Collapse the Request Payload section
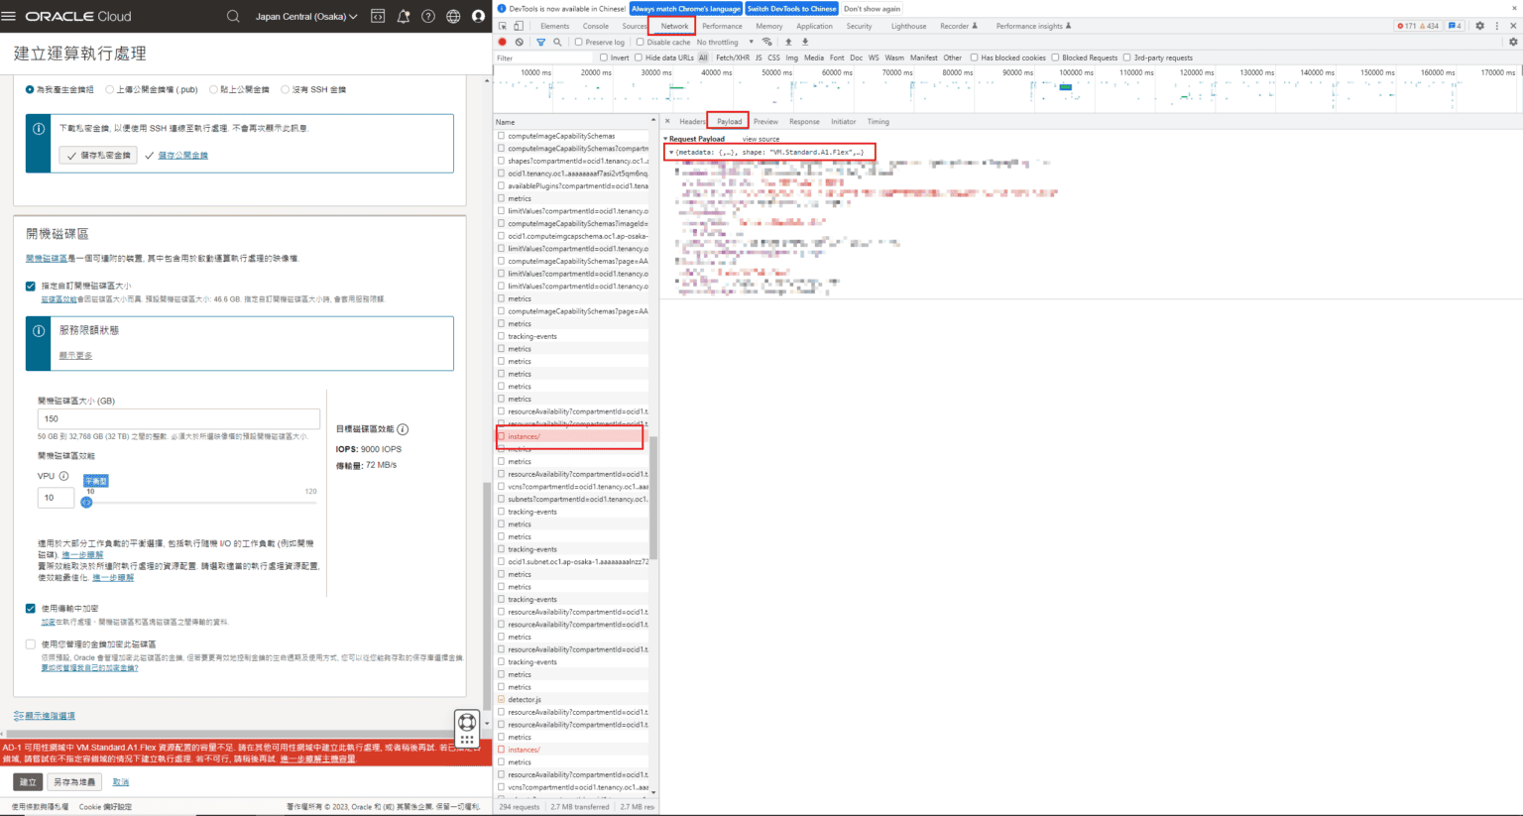Viewport: 1523px width, 816px height. tap(666, 139)
